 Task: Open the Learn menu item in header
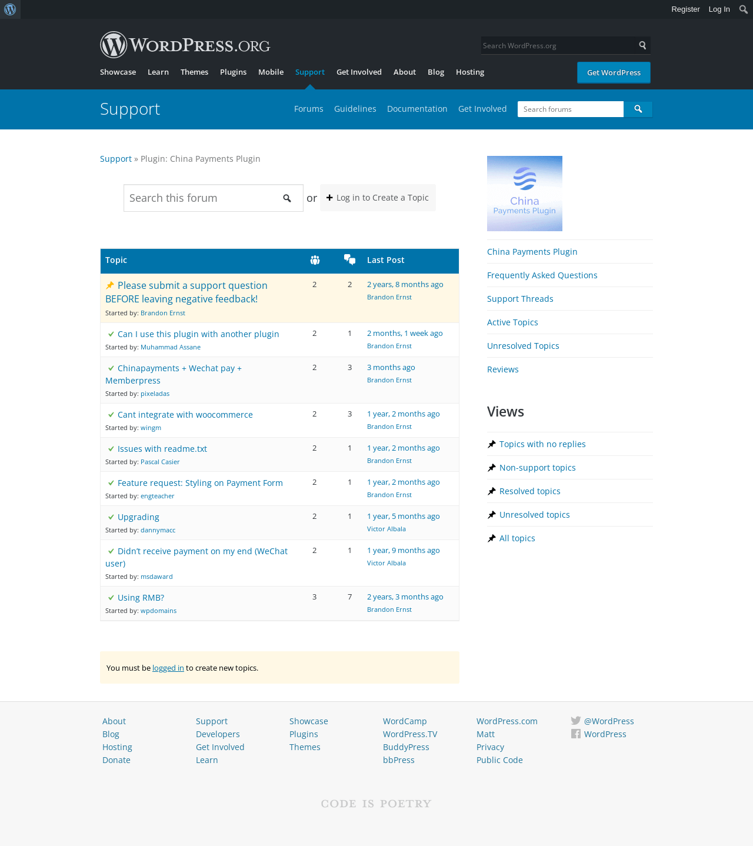point(158,72)
